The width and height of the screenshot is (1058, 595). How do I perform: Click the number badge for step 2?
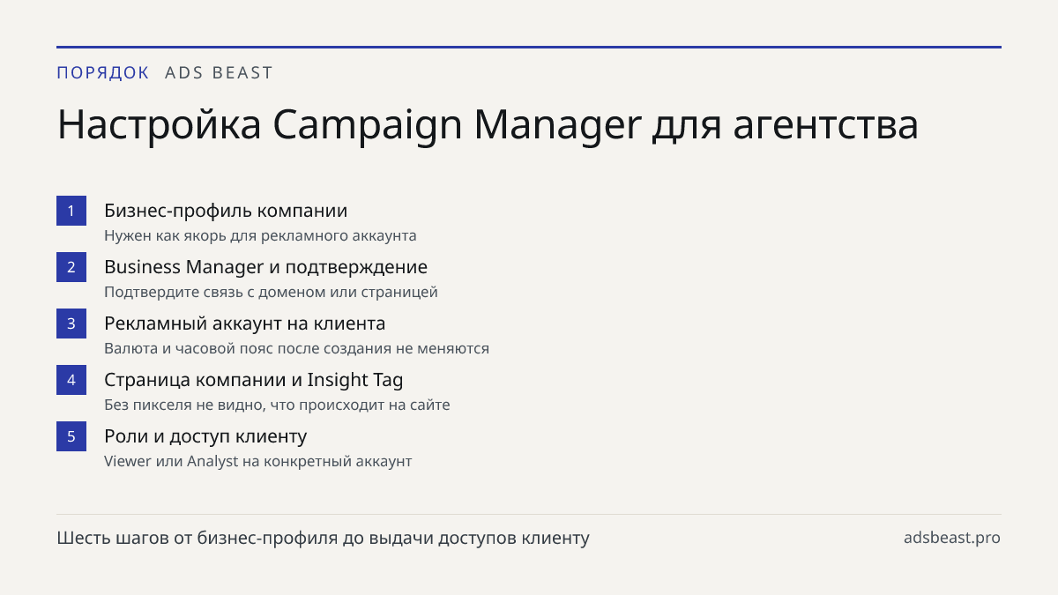click(x=71, y=267)
